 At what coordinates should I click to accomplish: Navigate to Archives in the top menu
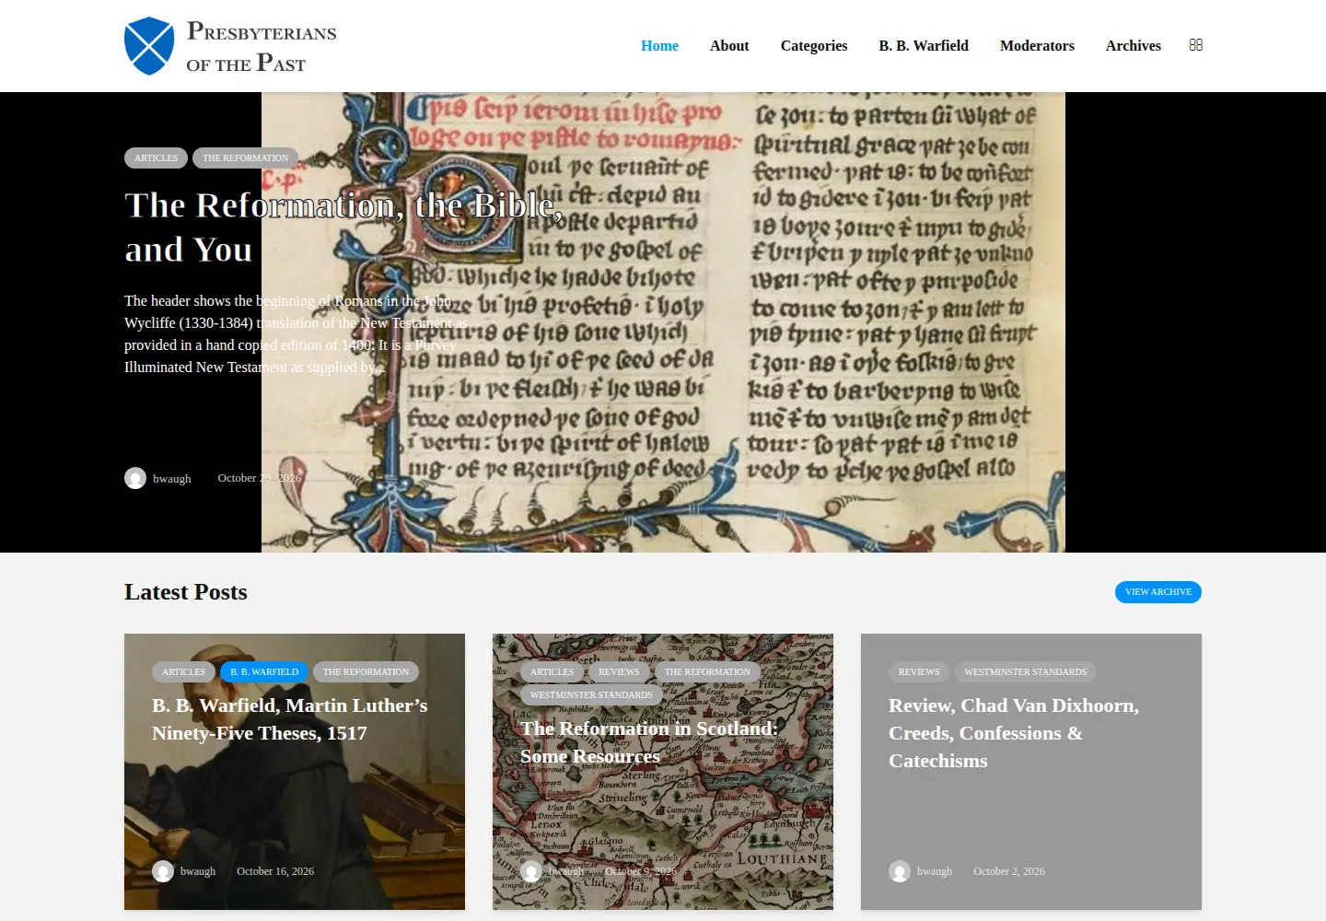[x=1134, y=45]
